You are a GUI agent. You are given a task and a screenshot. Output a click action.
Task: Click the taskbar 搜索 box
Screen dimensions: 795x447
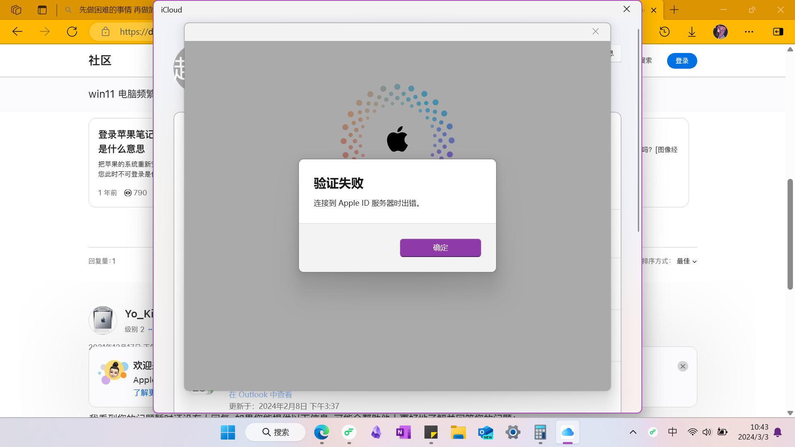click(276, 433)
